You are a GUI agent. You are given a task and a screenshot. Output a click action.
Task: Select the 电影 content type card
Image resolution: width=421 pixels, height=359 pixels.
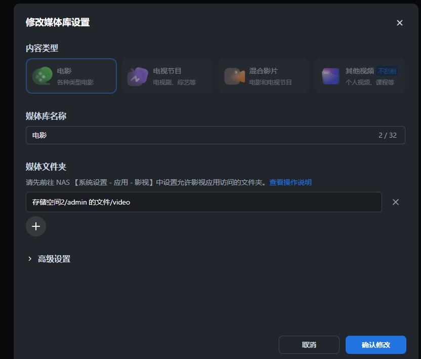coord(71,76)
